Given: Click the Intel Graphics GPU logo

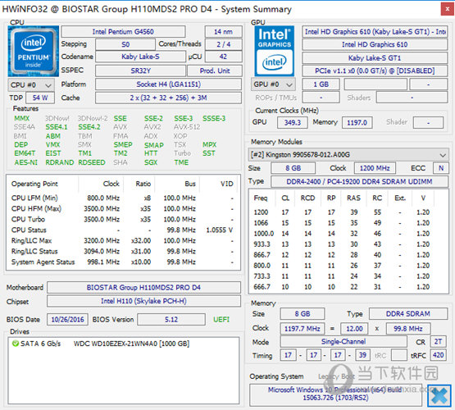Looking at the screenshot, I should click(x=274, y=51).
